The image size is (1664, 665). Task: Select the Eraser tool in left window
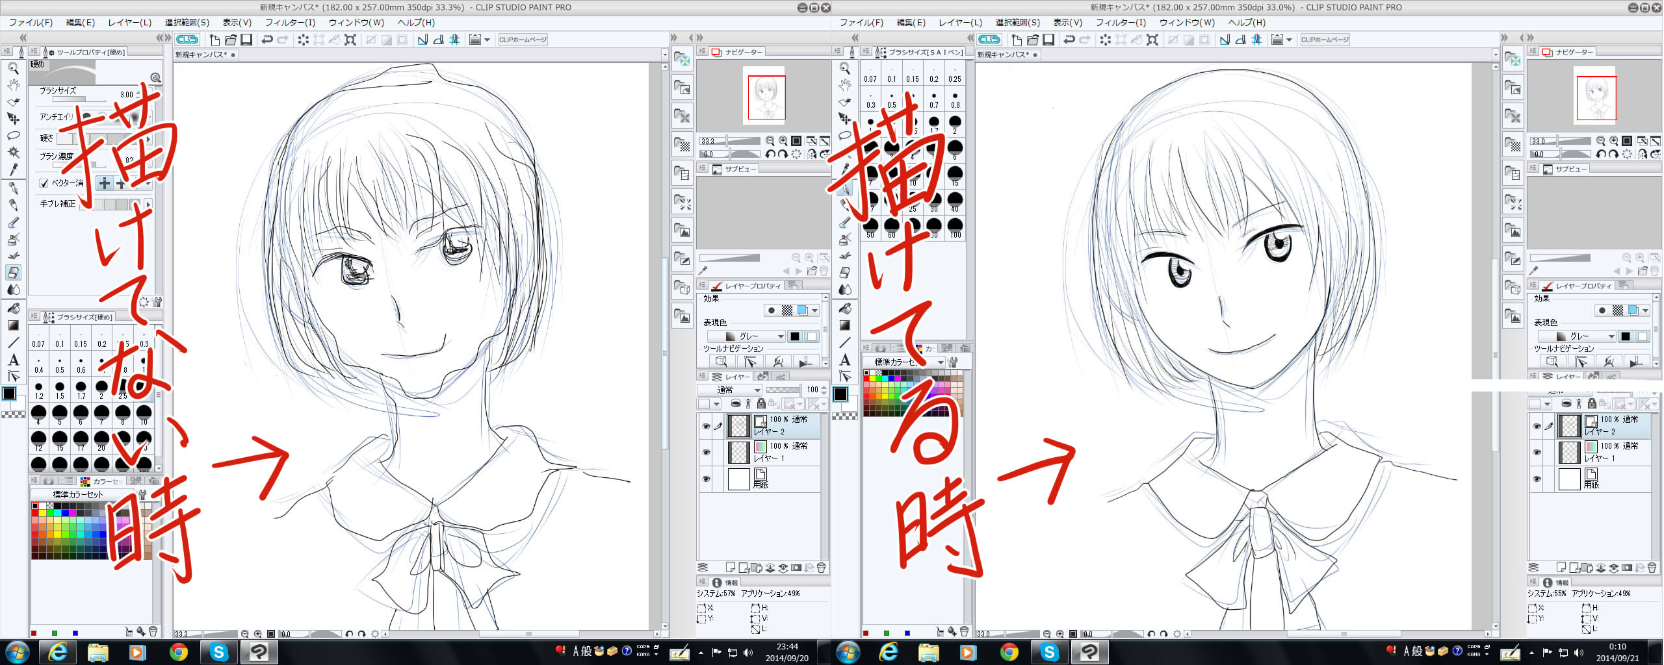click(13, 273)
